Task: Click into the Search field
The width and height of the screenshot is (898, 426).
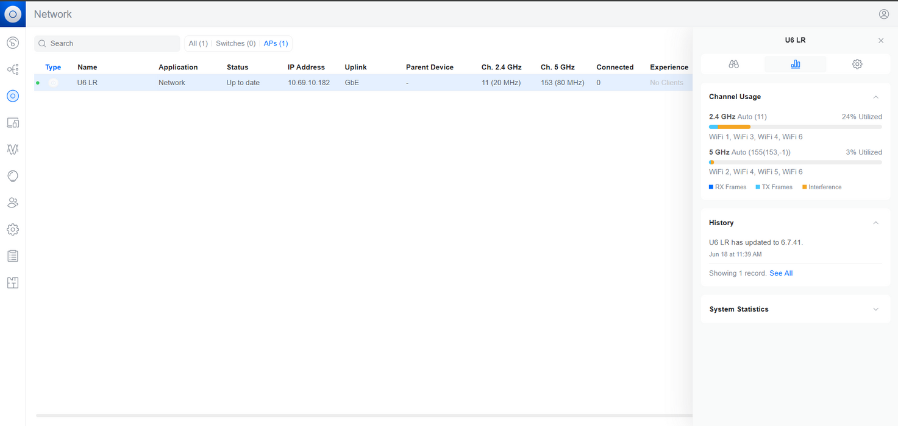Action: coord(107,44)
